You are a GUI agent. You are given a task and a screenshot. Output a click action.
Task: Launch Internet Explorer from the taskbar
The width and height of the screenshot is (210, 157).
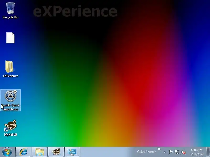[23, 152]
